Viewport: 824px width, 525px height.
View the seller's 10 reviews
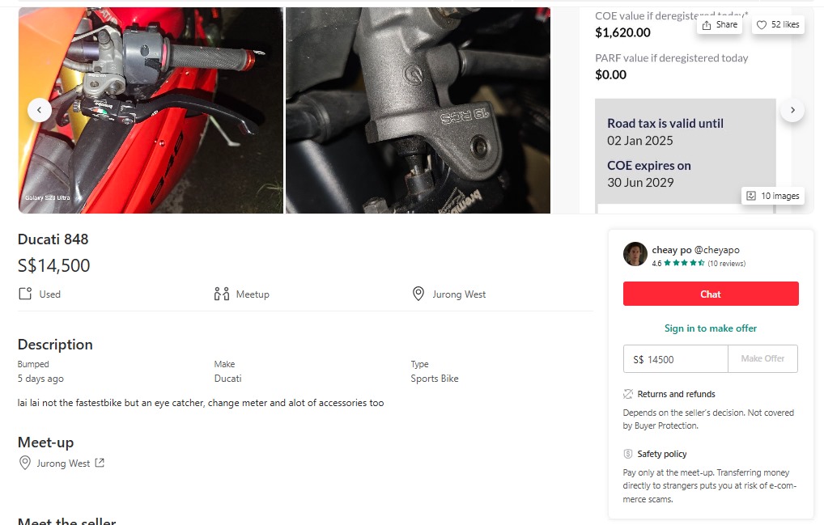click(726, 264)
